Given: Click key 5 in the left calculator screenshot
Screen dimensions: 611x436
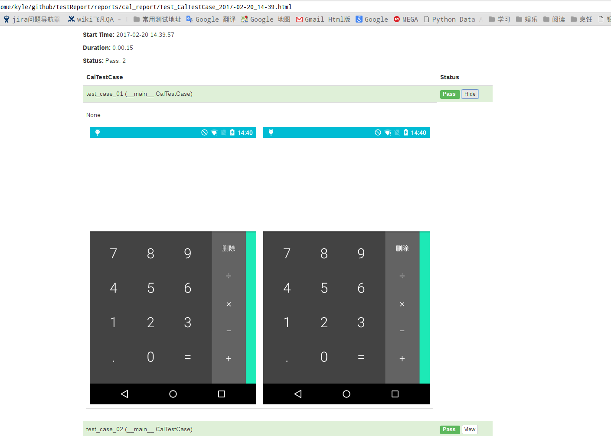Looking at the screenshot, I should tap(150, 288).
